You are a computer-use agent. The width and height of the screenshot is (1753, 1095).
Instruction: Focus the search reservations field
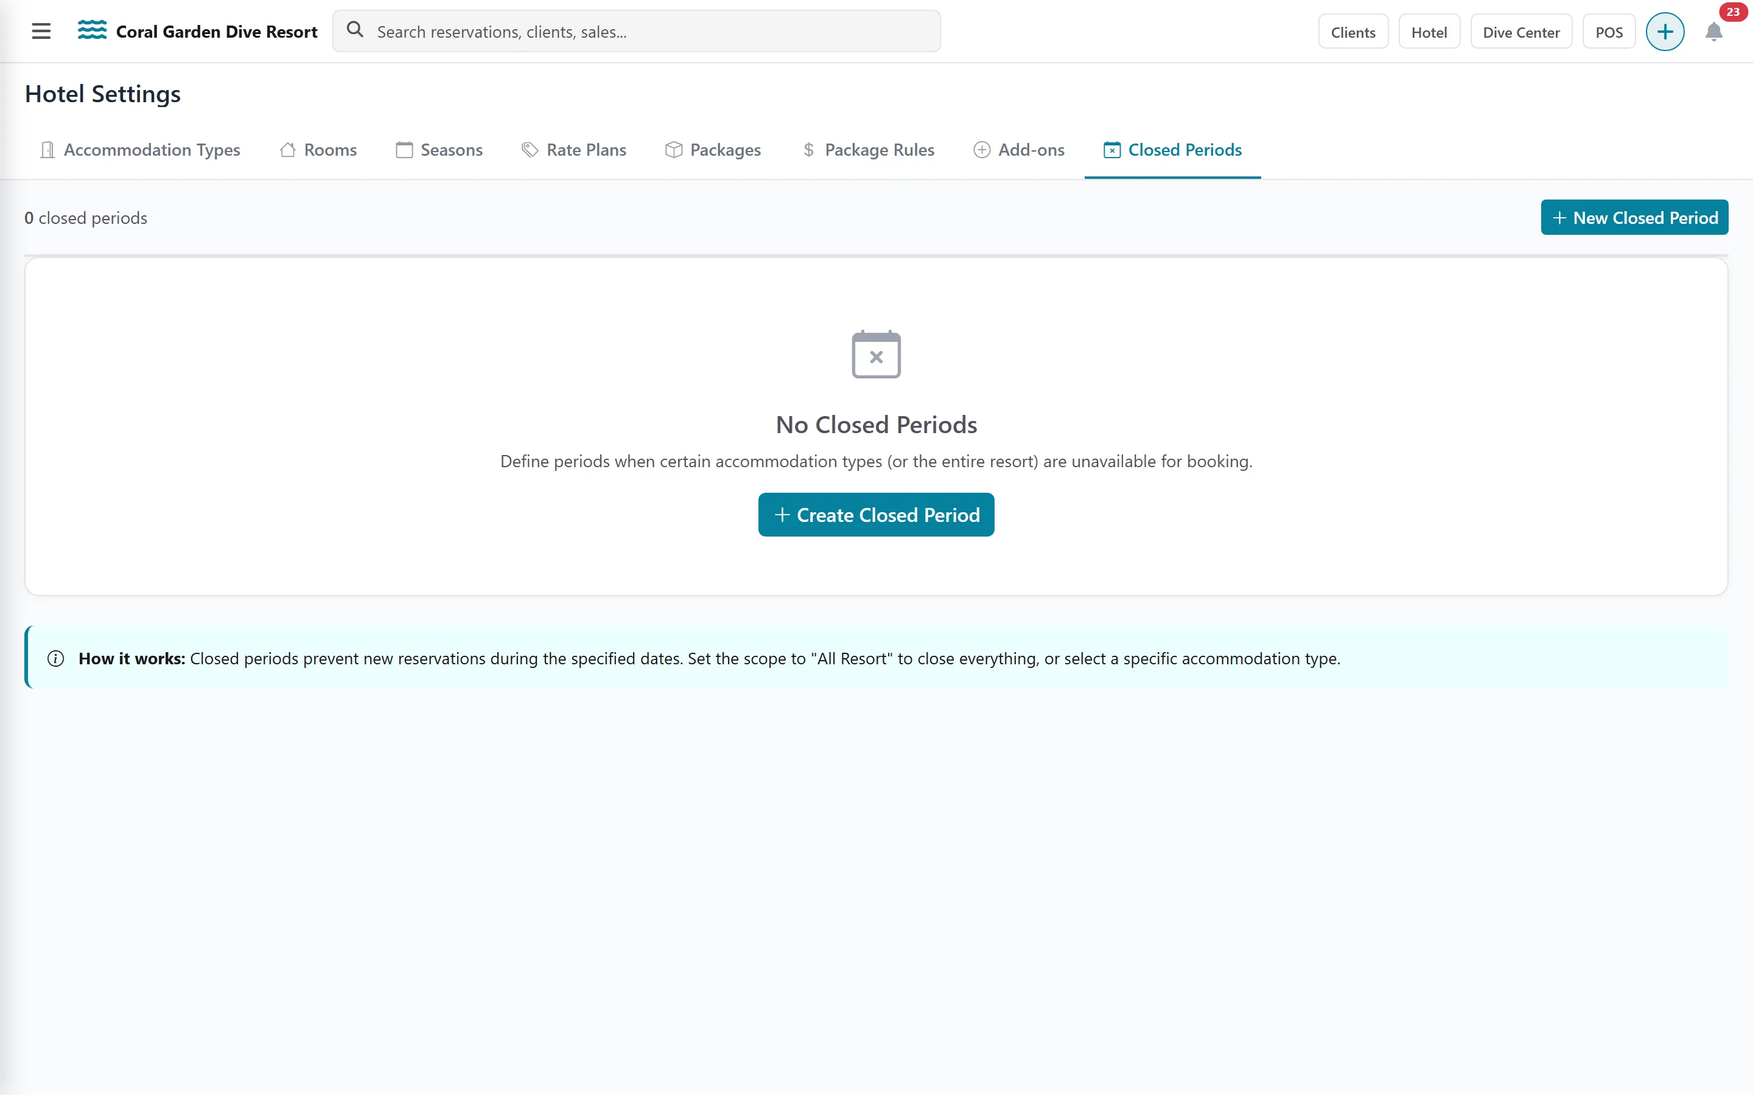(636, 31)
